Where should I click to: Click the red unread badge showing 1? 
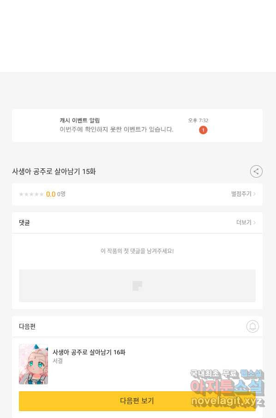203,130
